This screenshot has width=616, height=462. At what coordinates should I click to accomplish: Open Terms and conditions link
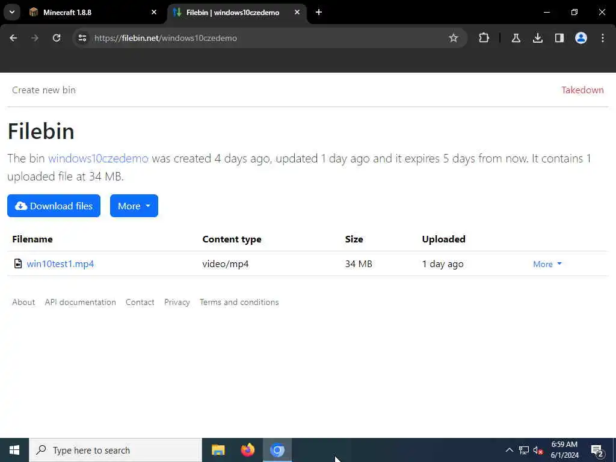click(x=239, y=302)
